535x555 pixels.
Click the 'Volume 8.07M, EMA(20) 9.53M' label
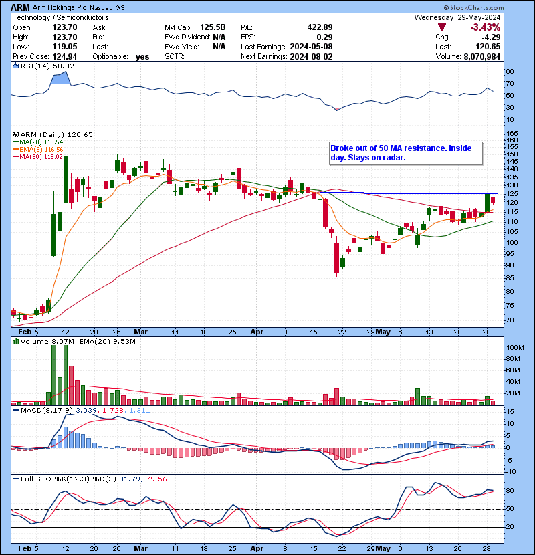coord(78,341)
